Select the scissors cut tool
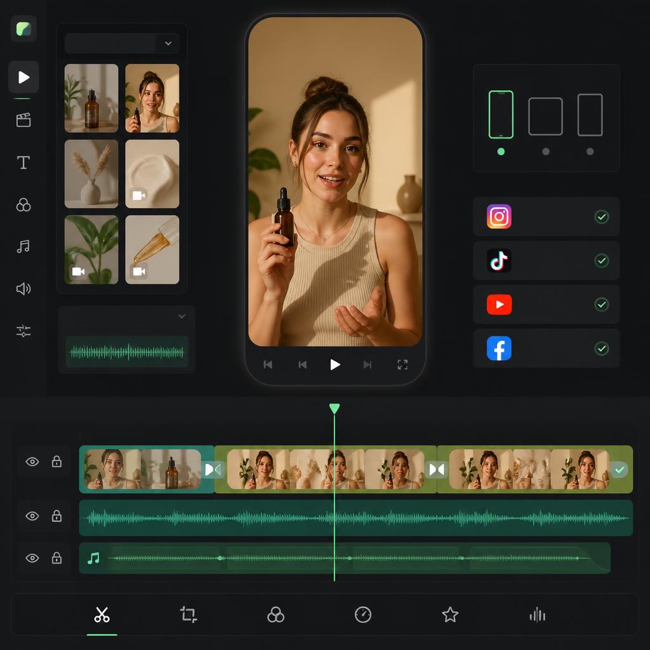Viewport: 650px width, 650px height. (102, 614)
